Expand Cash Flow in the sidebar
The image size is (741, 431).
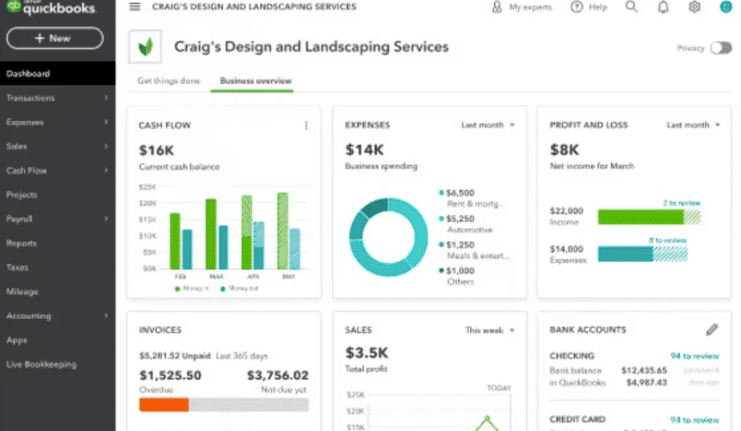(58, 170)
